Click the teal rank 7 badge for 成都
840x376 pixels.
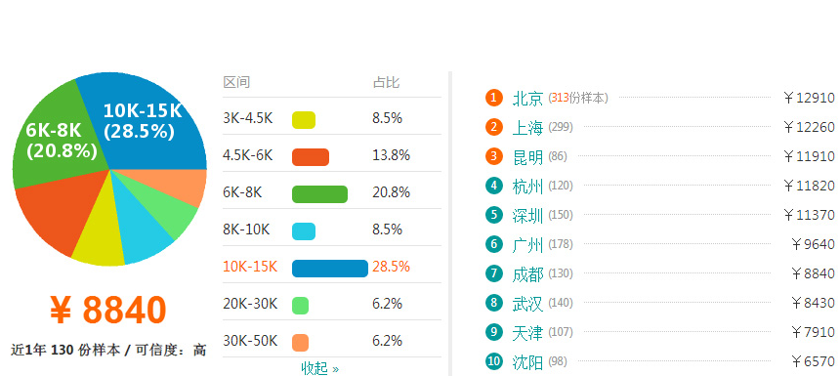(494, 273)
